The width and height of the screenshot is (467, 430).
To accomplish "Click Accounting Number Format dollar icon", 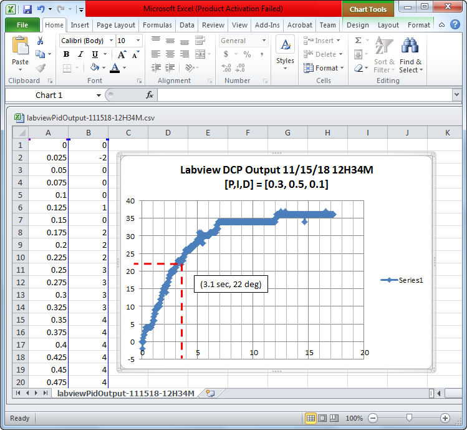I will click(226, 54).
